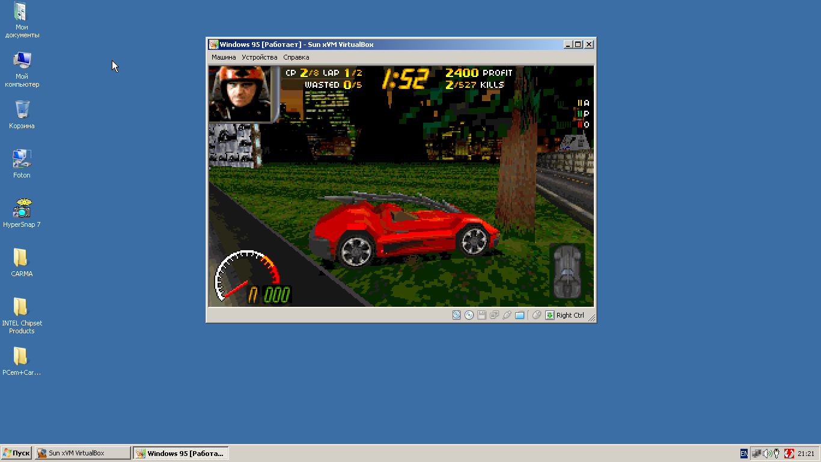Click the 1:52 game timer
The height and width of the screenshot is (462, 821).
(406, 79)
